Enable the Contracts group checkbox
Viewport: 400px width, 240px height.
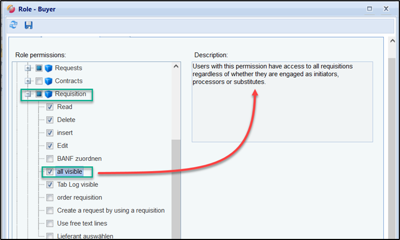coord(39,81)
